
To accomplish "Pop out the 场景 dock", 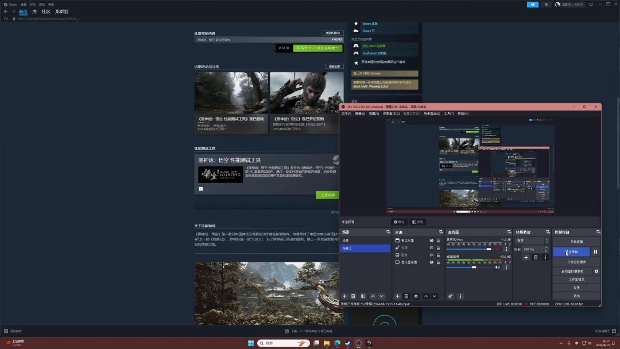I will pos(388,232).
